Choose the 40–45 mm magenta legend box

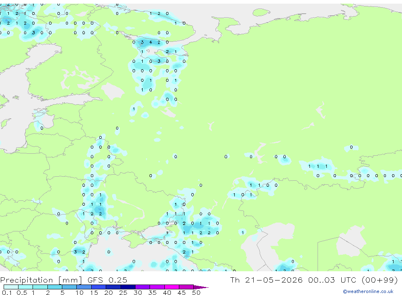(x=172, y=287)
